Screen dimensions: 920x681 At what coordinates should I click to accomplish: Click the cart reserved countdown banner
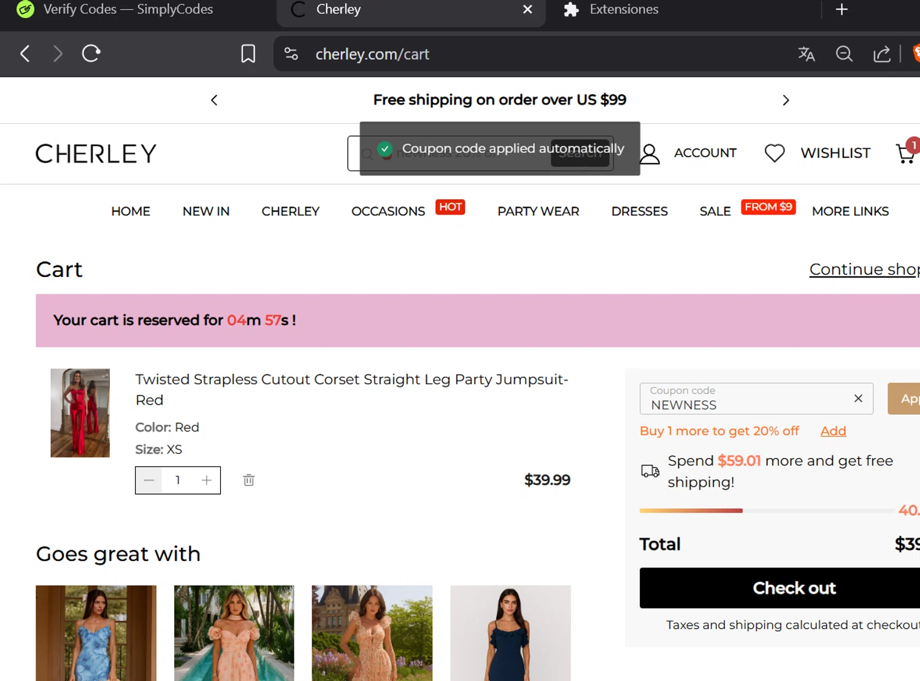pos(478,321)
